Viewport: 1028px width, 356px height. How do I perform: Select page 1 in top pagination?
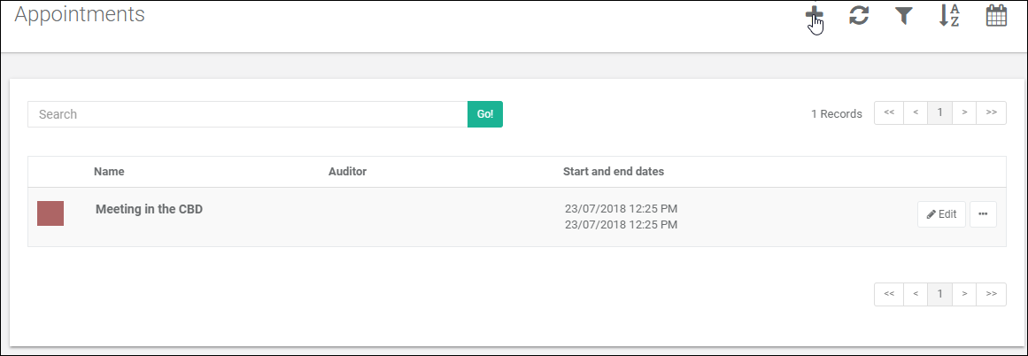click(x=939, y=113)
